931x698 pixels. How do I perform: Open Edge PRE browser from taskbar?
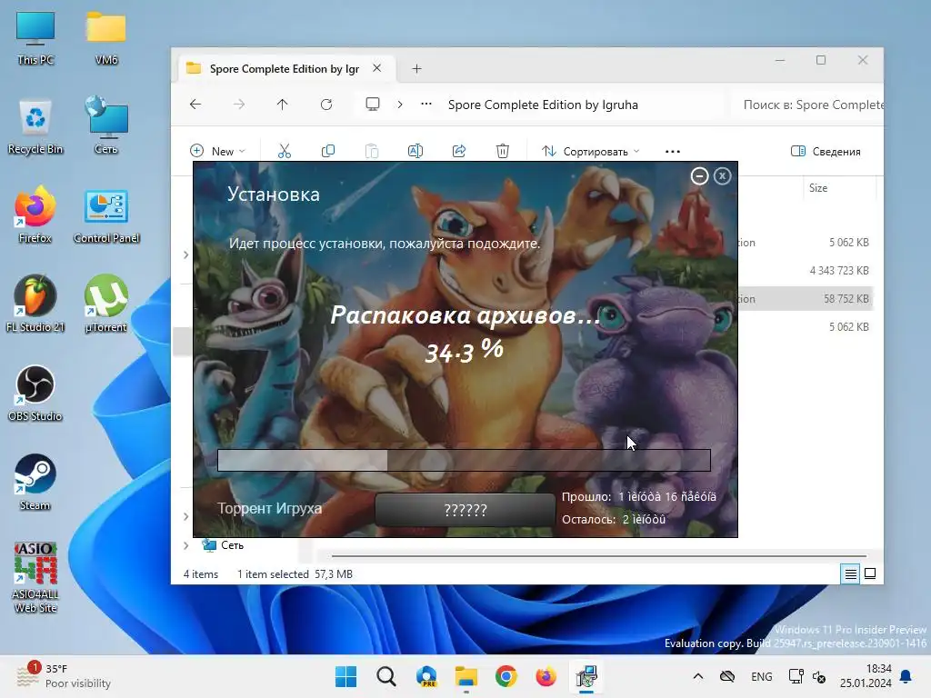(x=426, y=676)
